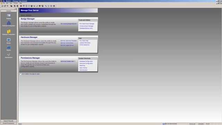Click the Badge Manager heading
Viewport: 222px width, 125px height.
(28, 19)
